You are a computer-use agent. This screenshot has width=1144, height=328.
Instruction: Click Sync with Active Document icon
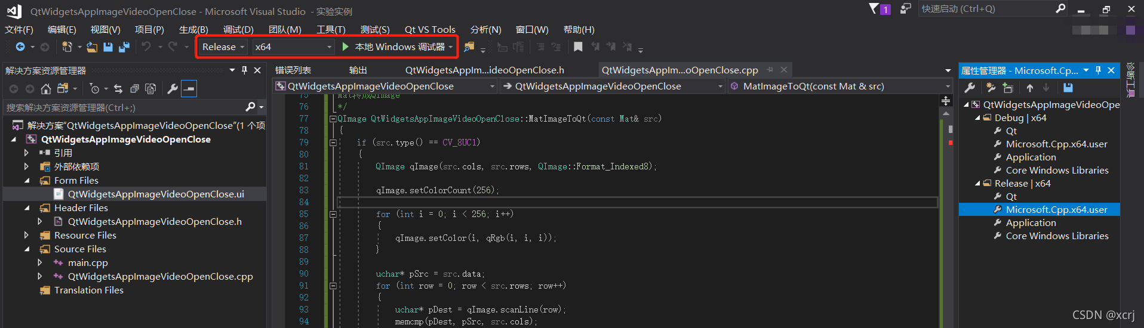118,89
